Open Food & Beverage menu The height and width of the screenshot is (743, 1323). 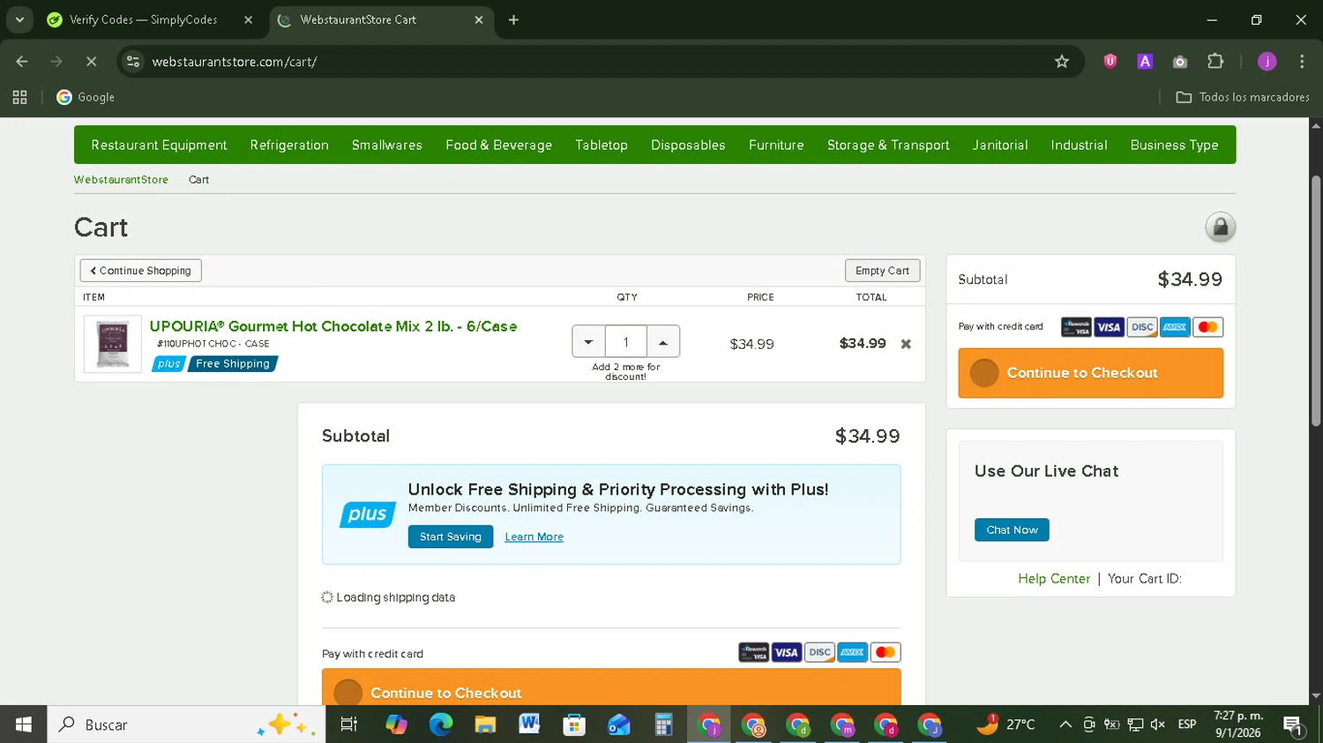(x=498, y=145)
